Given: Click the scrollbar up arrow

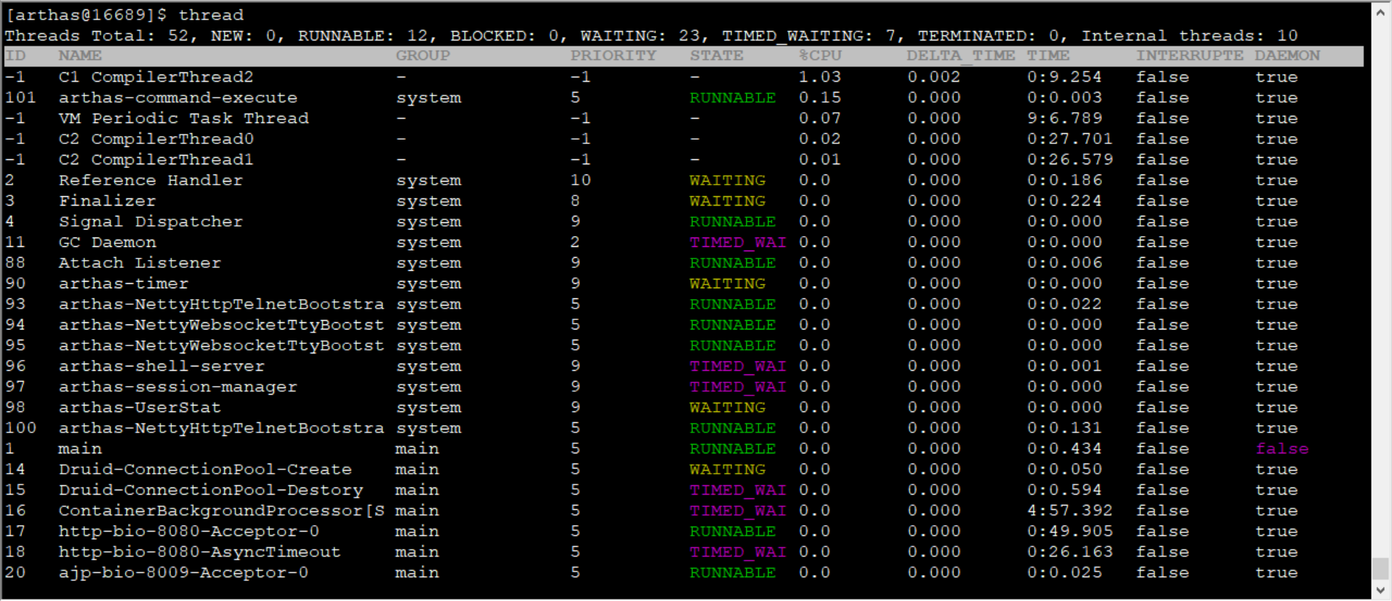Looking at the screenshot, I should (1380, 12).
